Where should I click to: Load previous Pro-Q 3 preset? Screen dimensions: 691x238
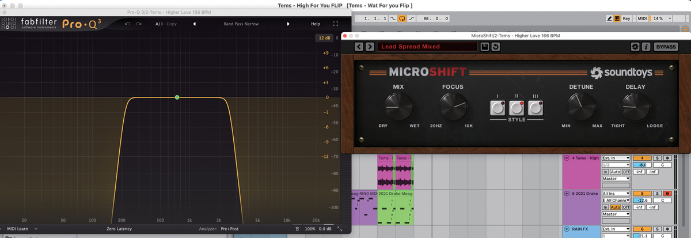194,24
